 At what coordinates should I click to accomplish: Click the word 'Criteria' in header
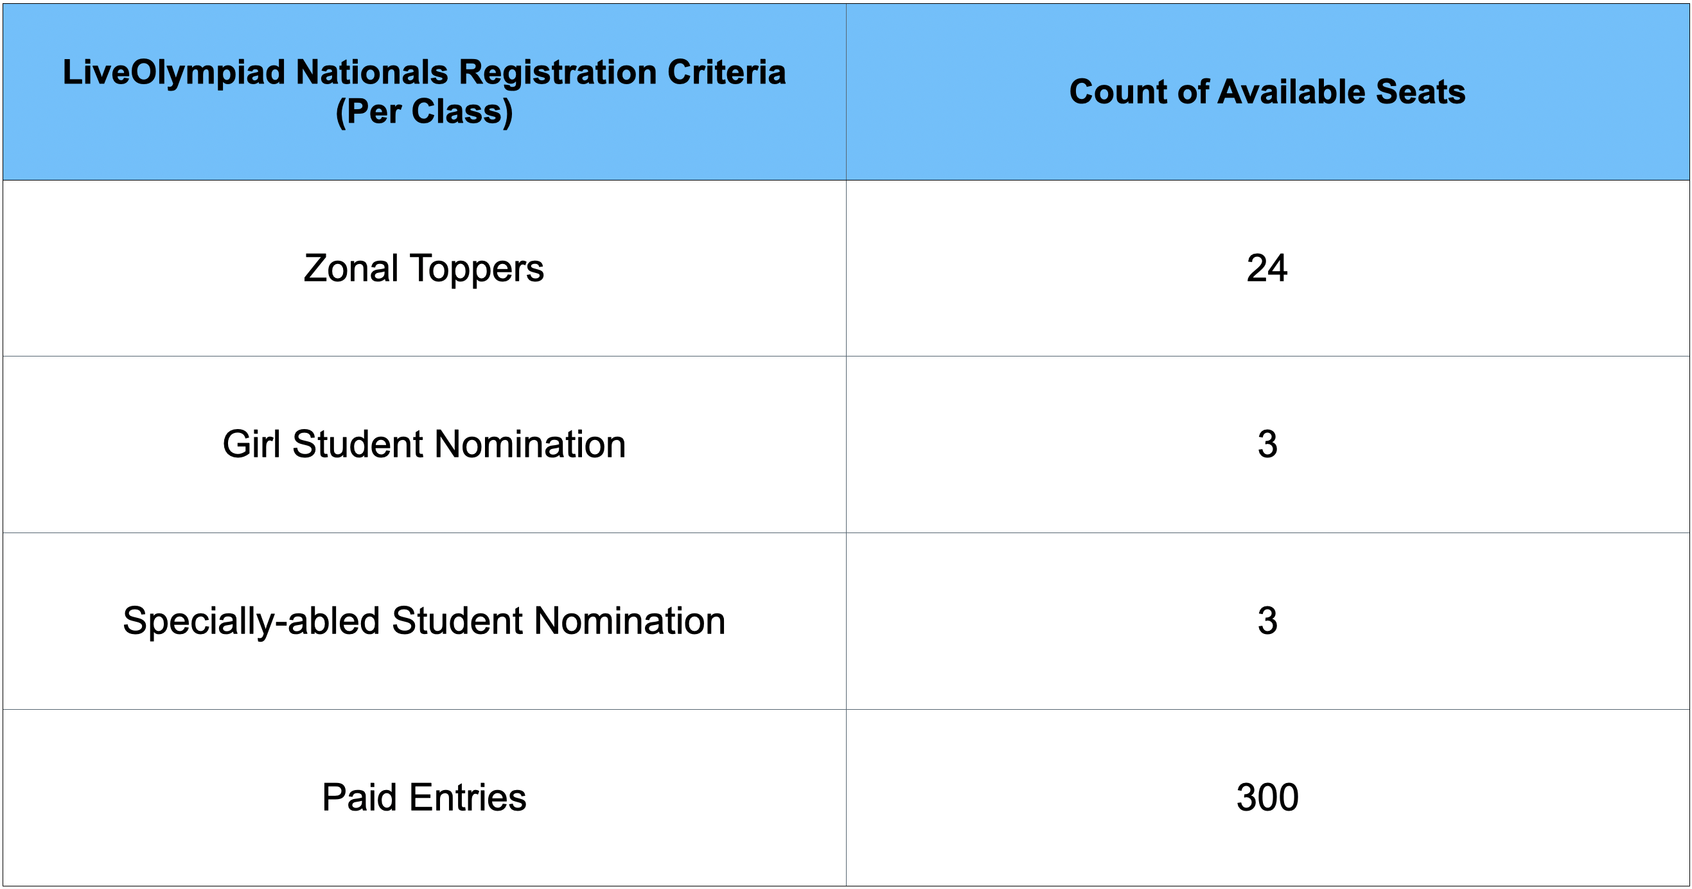[727, 72]
